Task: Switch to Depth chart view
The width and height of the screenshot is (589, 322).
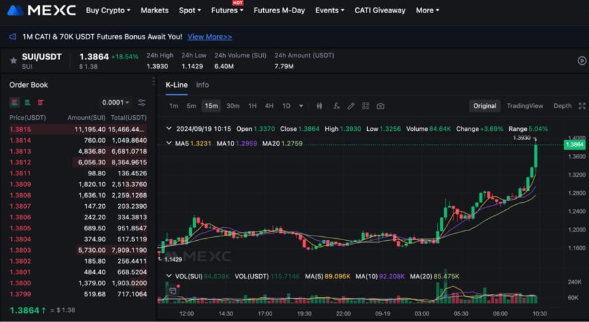Action: (x=562, y=106)
